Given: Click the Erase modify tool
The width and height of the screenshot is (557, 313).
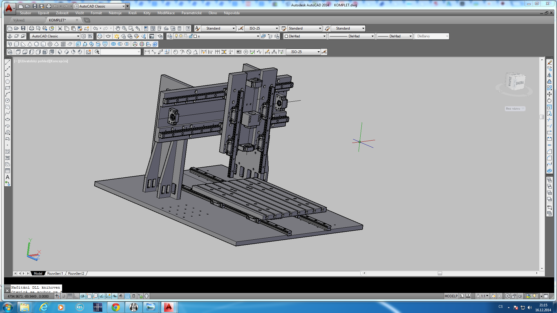Looking at the screenshot, I should point(549,62).
